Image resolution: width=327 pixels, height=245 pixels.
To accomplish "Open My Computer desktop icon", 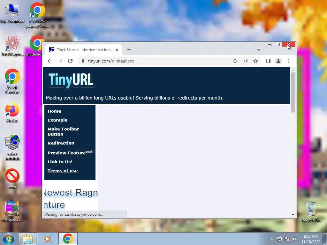I will pyautogui.click(x=12, y=13).
